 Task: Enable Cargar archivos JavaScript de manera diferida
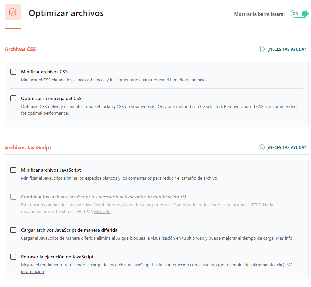[13, 230]
